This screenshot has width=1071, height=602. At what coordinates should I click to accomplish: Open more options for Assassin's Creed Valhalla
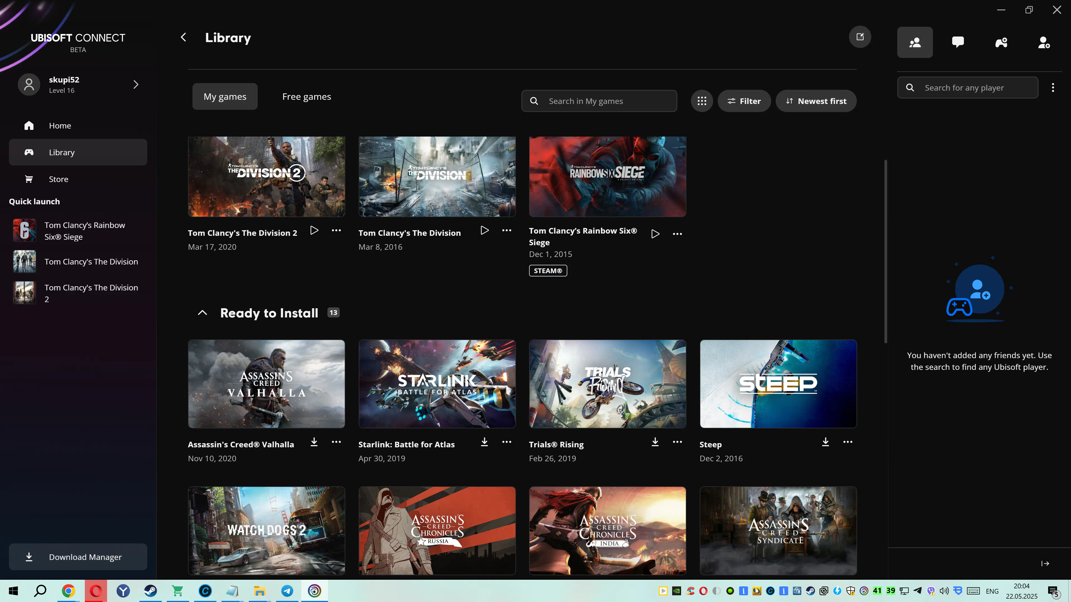(336, 442)
